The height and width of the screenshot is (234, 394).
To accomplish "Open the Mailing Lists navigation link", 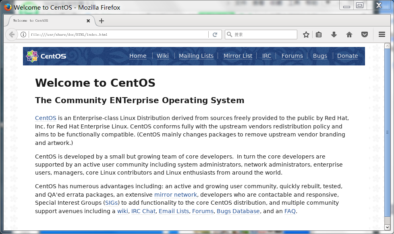I will (x=196, y=56).
